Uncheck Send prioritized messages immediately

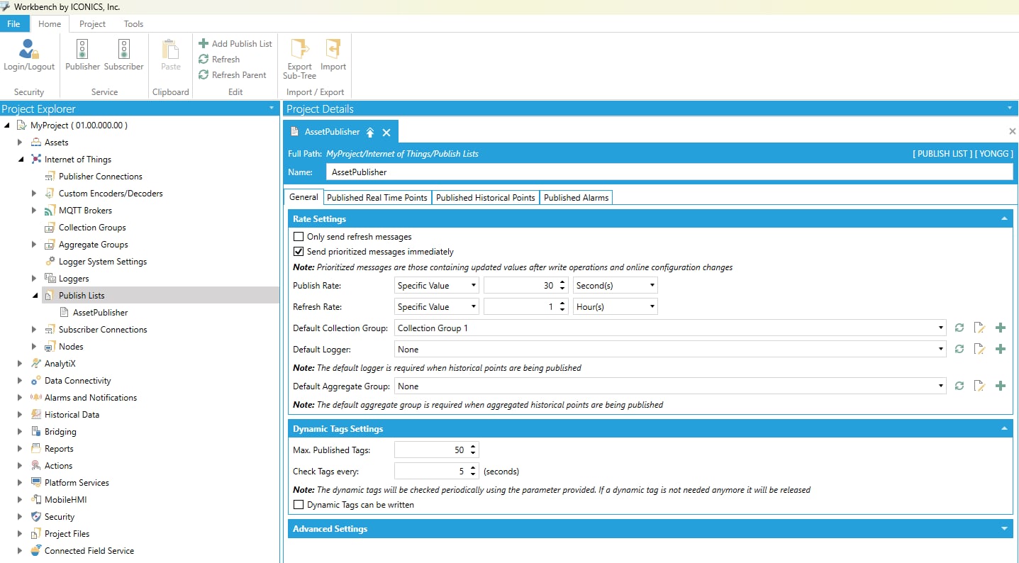(299, 252)
